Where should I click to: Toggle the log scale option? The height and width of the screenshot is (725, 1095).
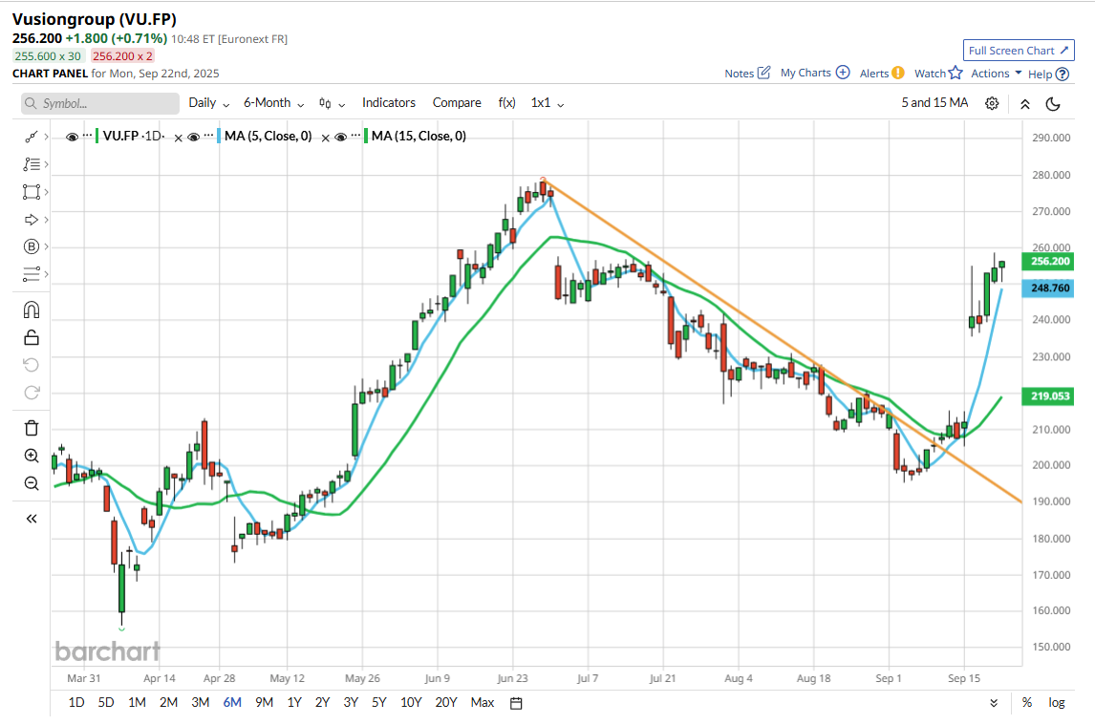(x=1057, y=702)
